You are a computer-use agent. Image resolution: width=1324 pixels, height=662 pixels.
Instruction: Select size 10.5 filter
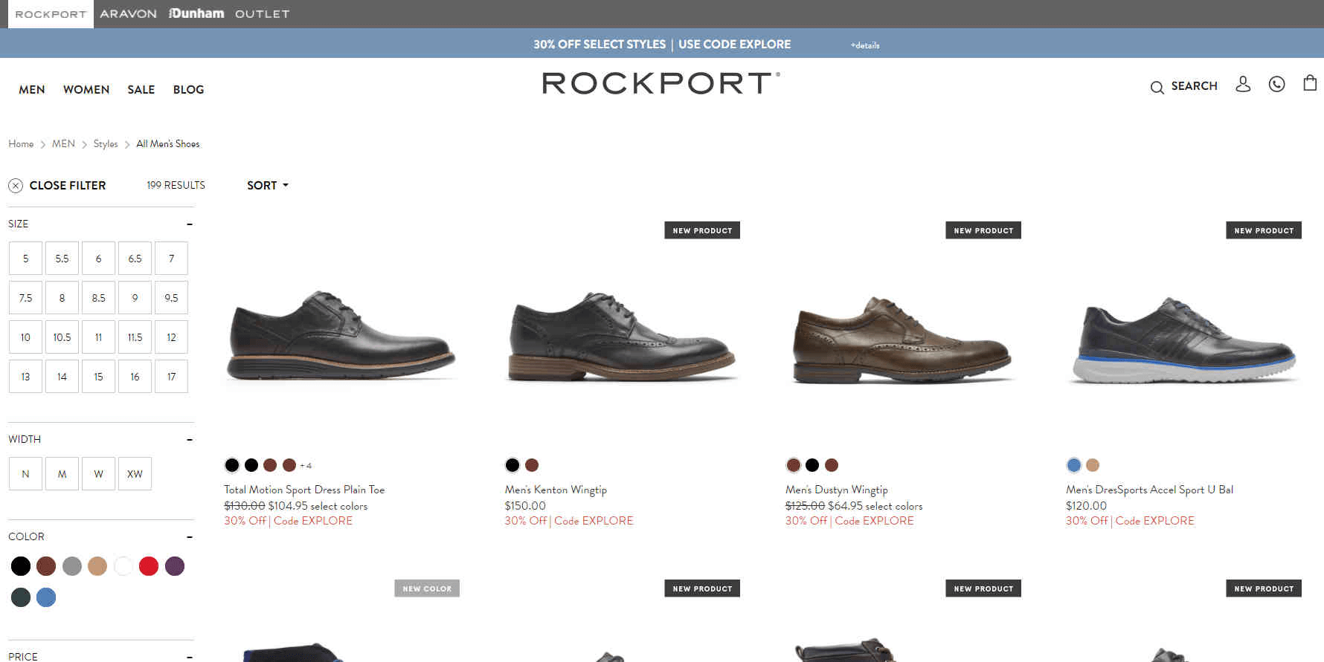(62, 337)
